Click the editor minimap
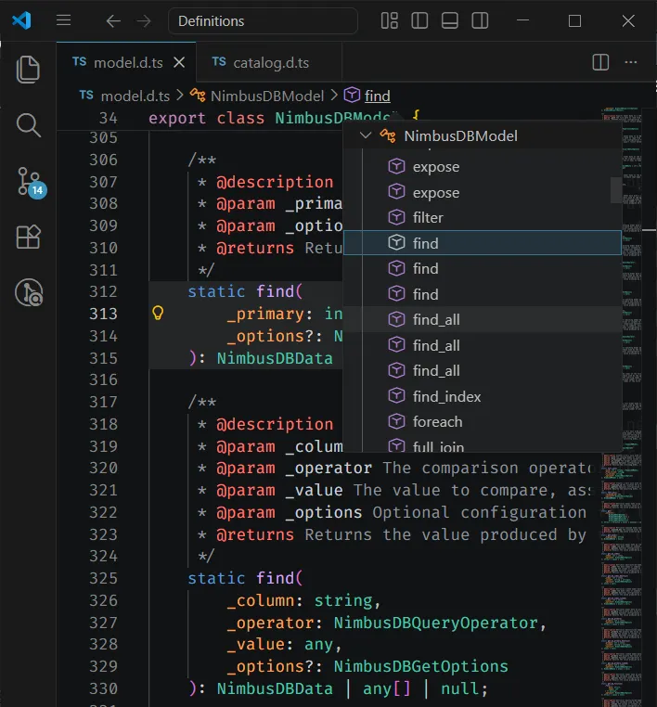The width and height of the screenshot is (657, 707). point(623,405)
